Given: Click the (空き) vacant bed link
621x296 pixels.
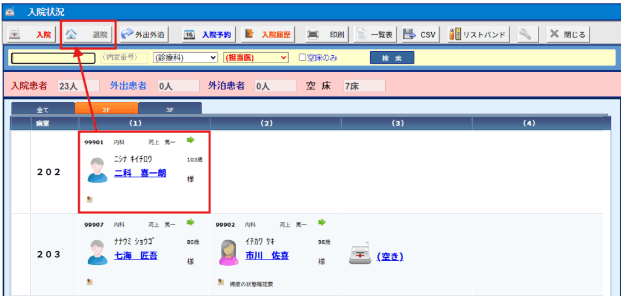Looking at the screenshot, I should coord(390,257).
